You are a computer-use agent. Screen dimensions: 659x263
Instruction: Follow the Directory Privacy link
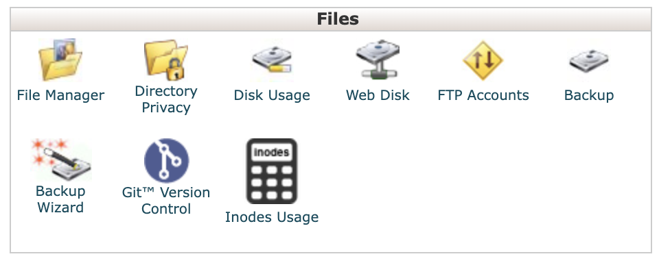click(x=166, y=99)
